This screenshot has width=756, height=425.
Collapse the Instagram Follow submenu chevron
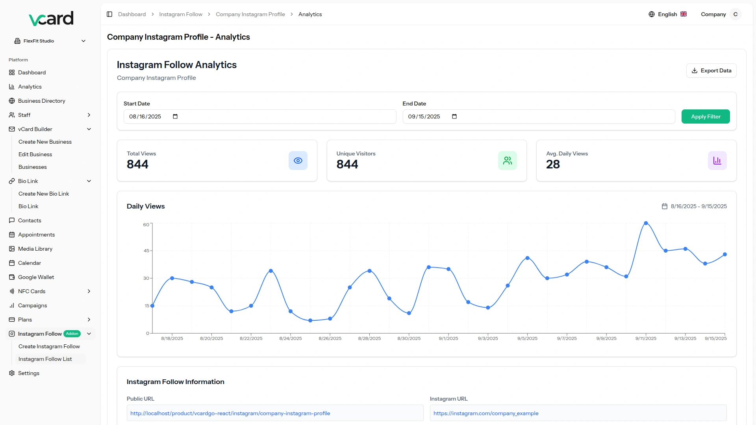(x=89, y=334)
